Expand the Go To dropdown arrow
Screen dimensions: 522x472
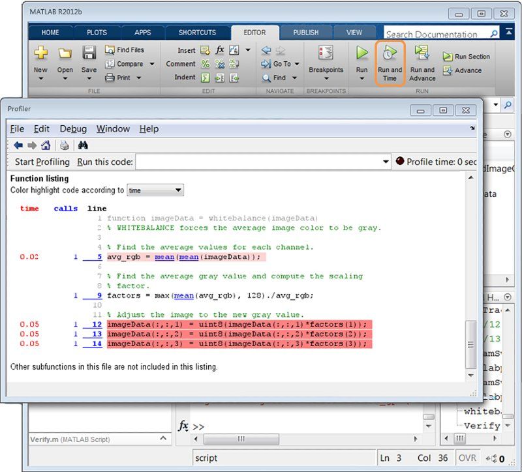click(296, 63)
